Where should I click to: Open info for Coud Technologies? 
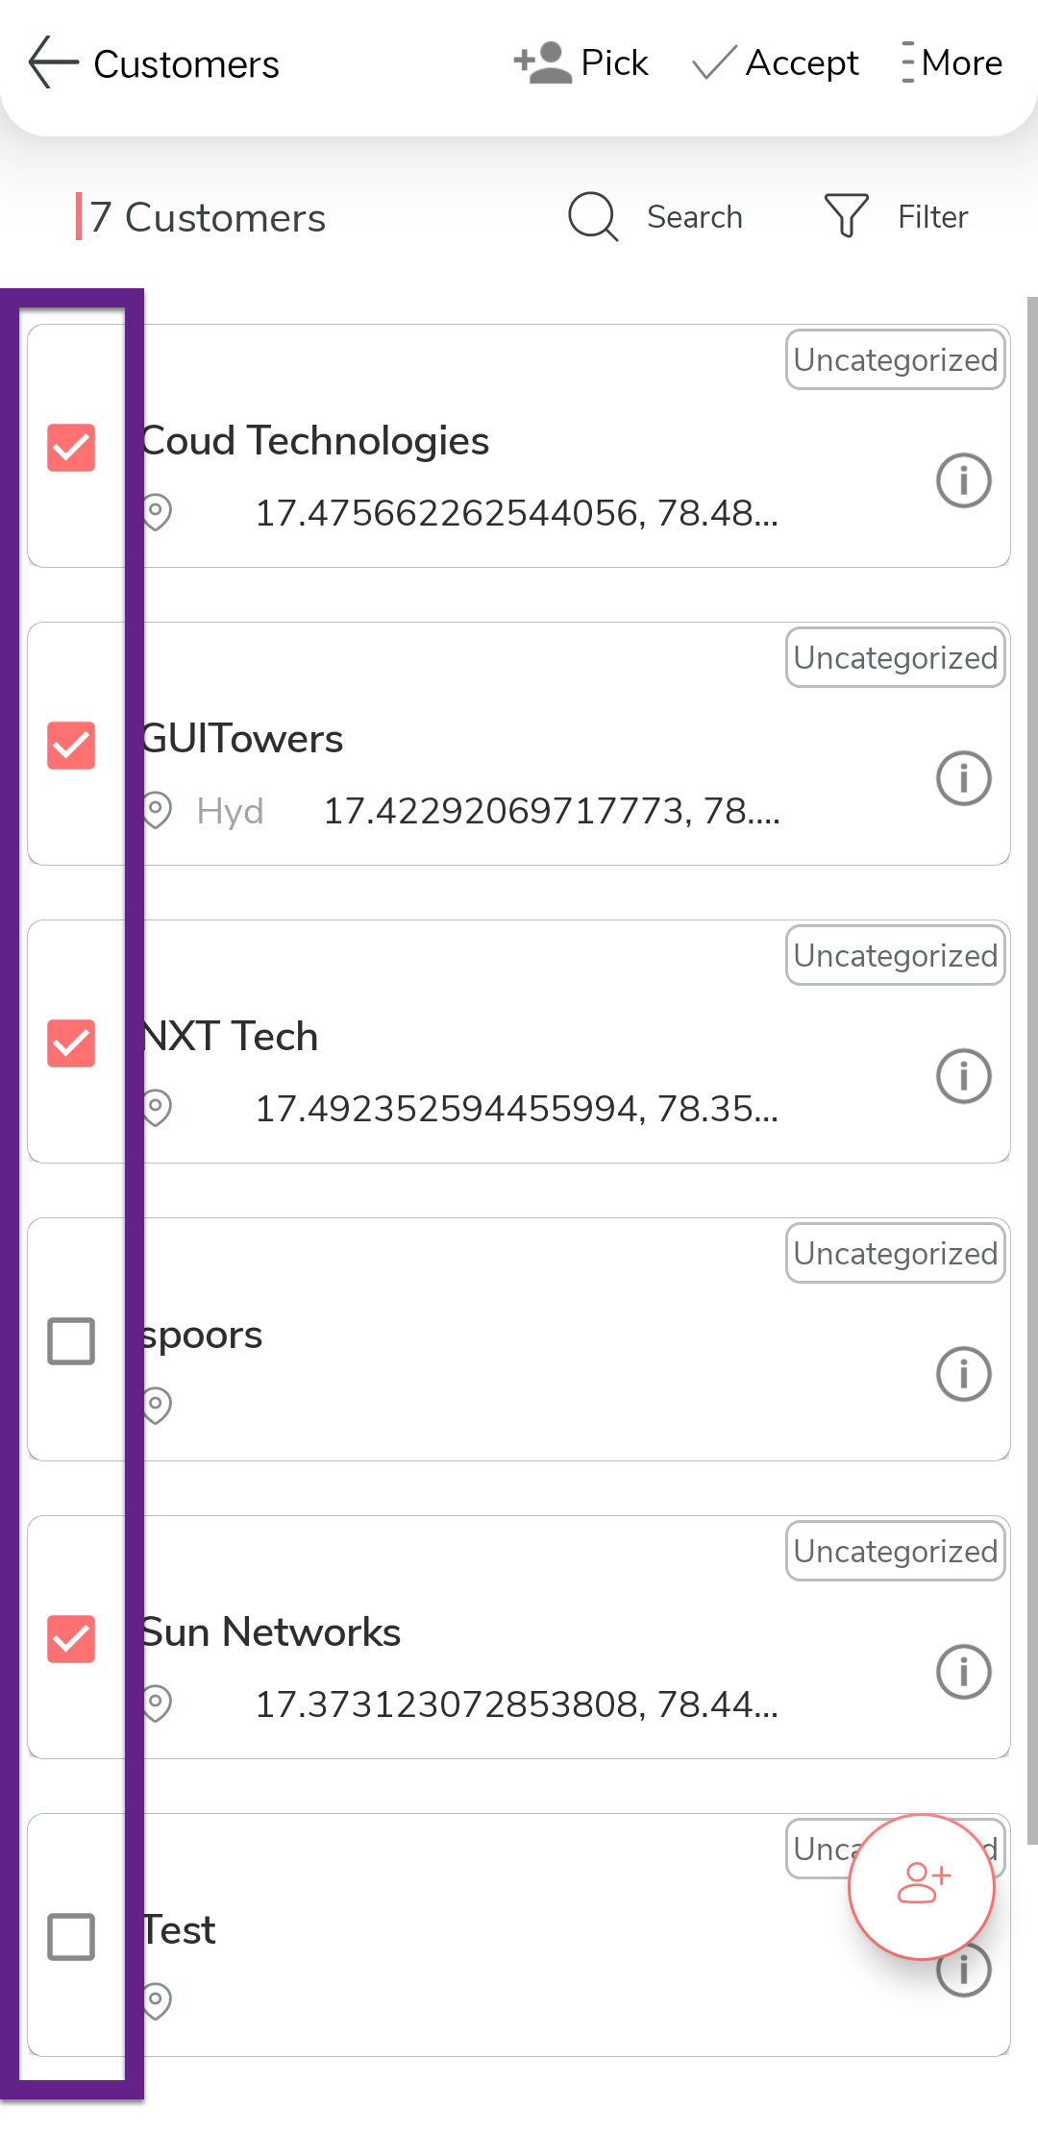(x=963, y=479)
